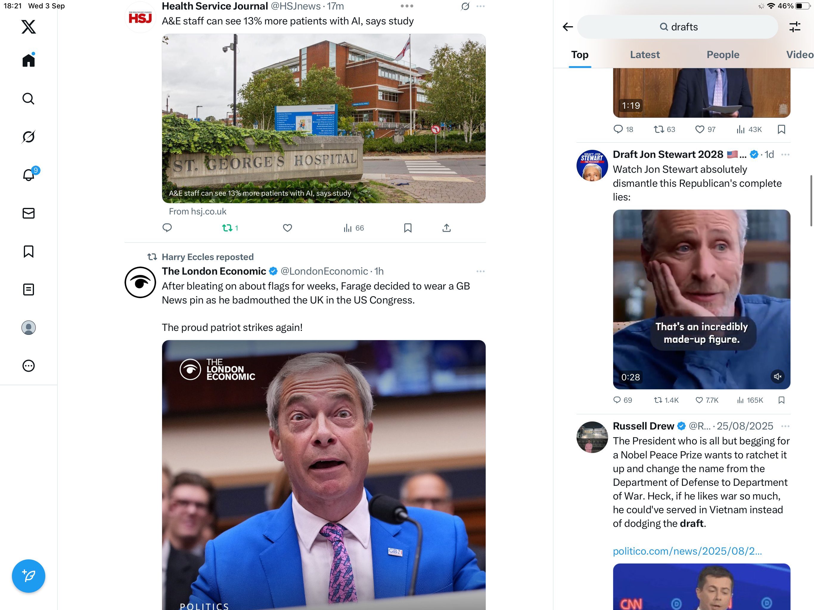Share the Health Service Journal post
Screen dimensions: 814x610
tap(446, 228)
